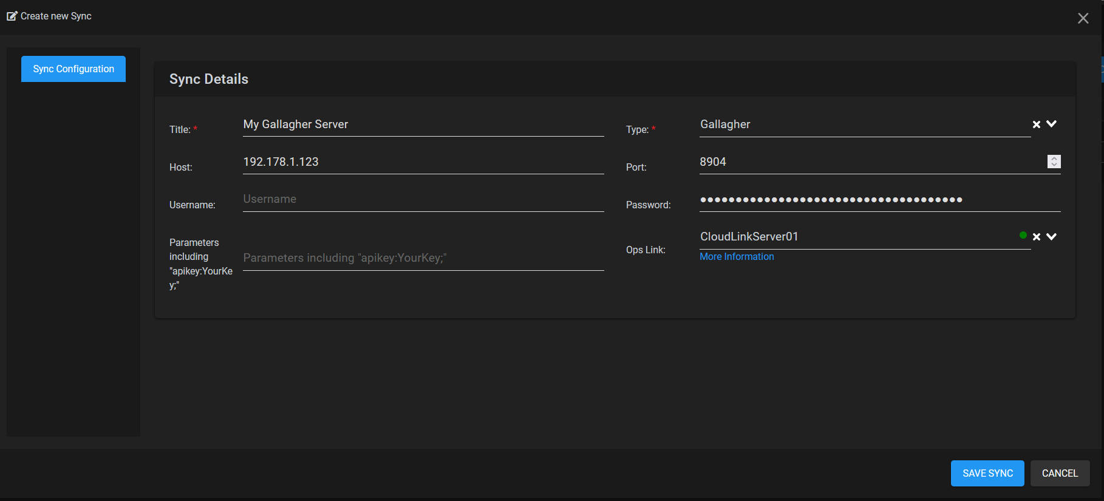This screenshot has height=501, width=1104.
Task: Focus the Title field My Gallagher Server
Action: pyautogui.click(x=423, y=124)
